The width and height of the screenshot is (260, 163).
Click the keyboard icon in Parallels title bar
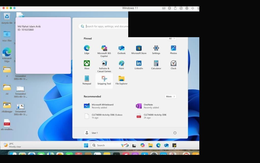point(164,8)
